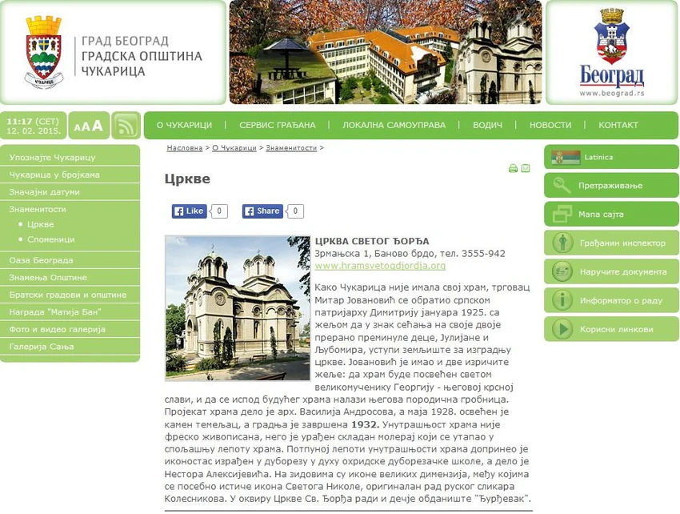Viewport: 680px width, 514px height.
Task: Open Претраживање search with magnifier icon
Action: [x=611, y=186]
